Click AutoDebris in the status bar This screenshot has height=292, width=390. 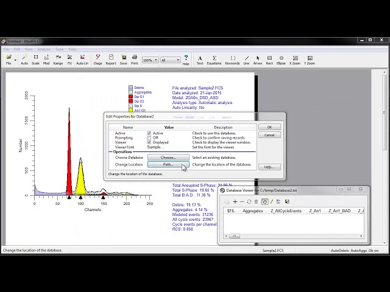click(x=340, y=251)
